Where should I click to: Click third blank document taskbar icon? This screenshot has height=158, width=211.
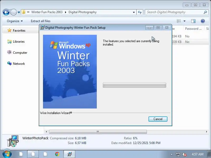tap(45, 154)
